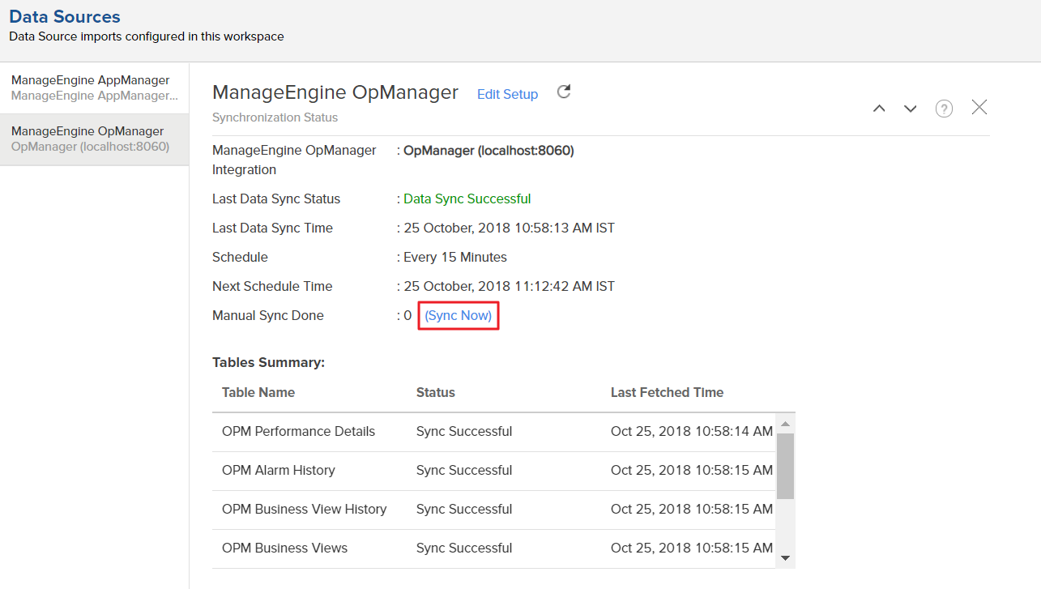Click the Every 15 Minutes schedule value
This screenshot has height=589, width=1041.
pyautogui.click(x=455, y=257)
